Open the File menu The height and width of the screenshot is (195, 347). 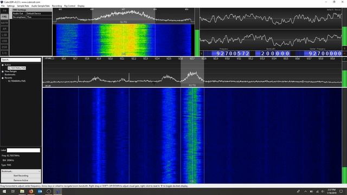pyautogui.click(x=3, y=6)
